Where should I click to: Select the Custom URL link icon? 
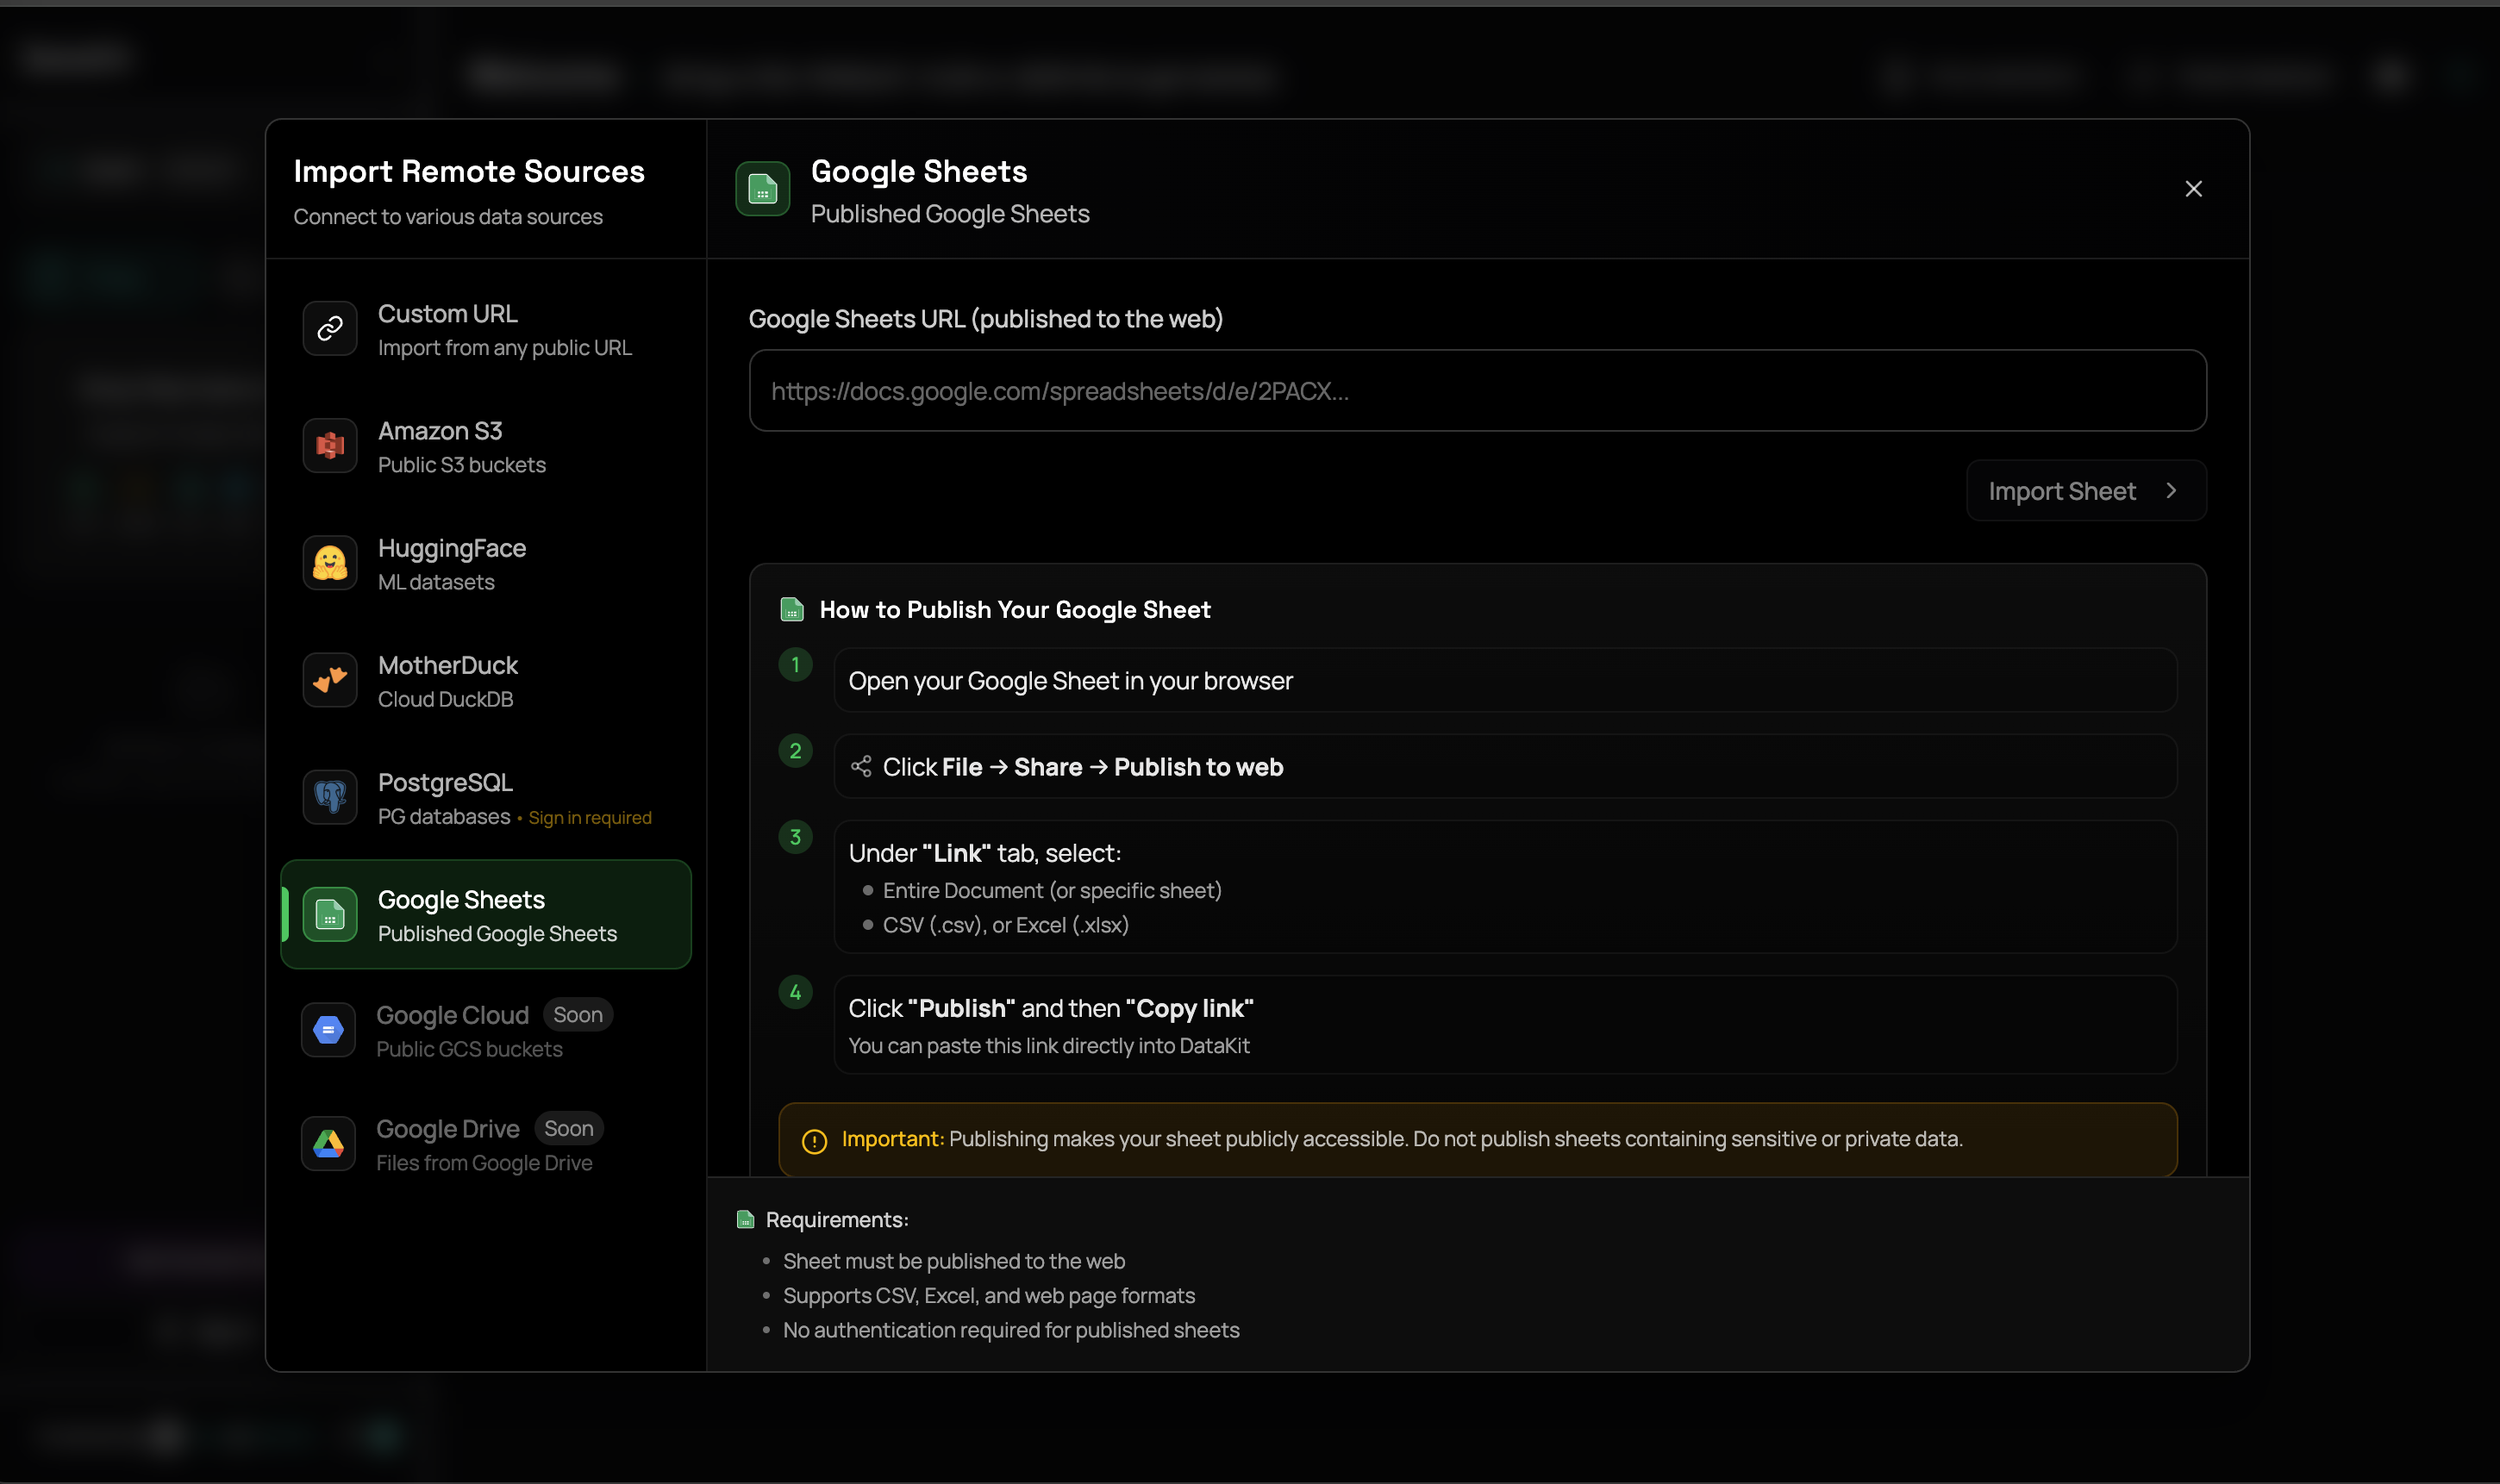pyautogui.click(x=330, y=328)
